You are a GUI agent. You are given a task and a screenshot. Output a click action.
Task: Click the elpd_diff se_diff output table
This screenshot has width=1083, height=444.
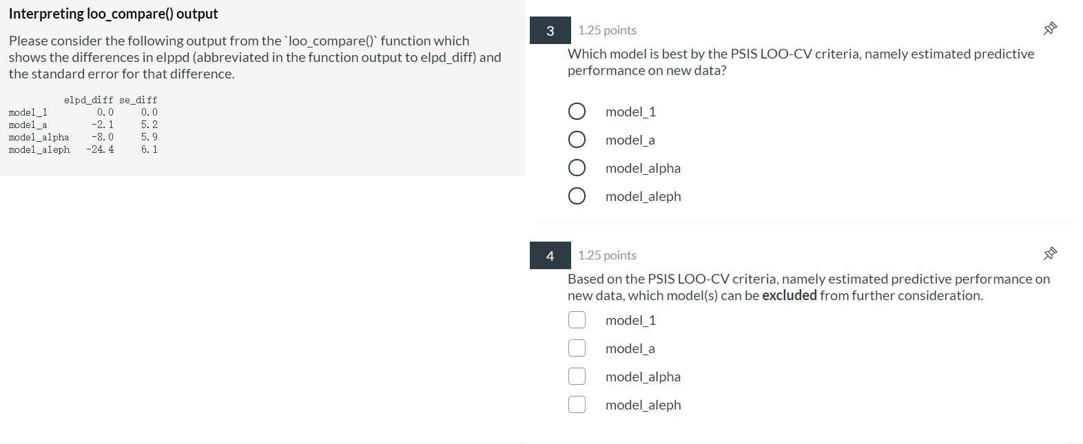coord(83,125)
